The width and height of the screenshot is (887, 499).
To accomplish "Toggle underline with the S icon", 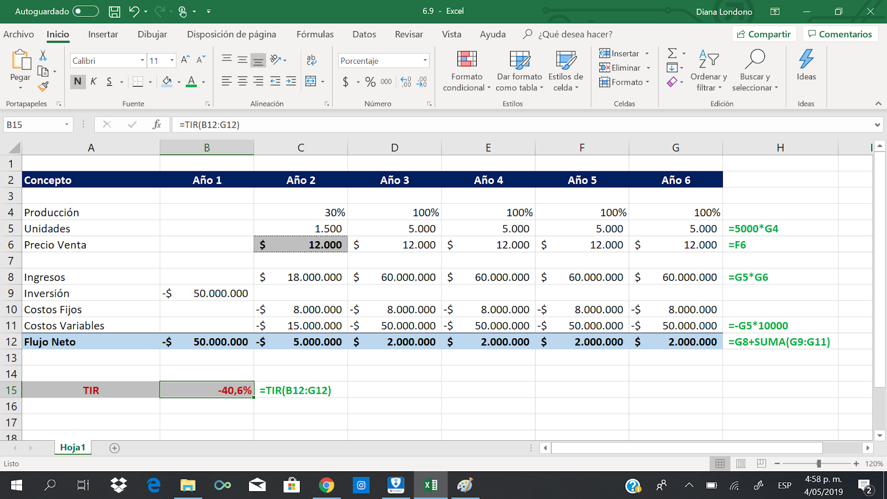I will (109, 81).
